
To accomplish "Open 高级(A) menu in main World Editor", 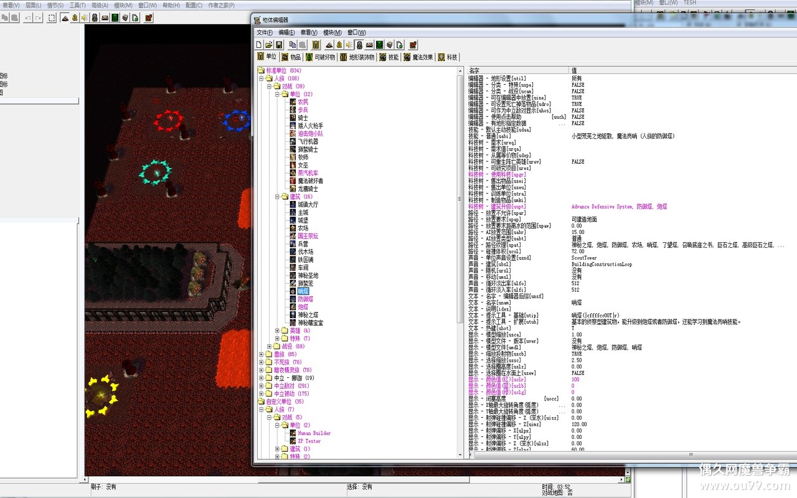I will click(100, 6).
